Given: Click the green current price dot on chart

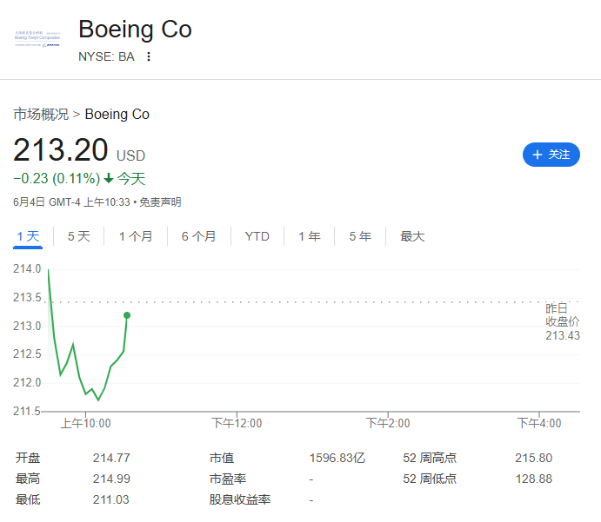Looking at the screenshot, I should point(127,315).
